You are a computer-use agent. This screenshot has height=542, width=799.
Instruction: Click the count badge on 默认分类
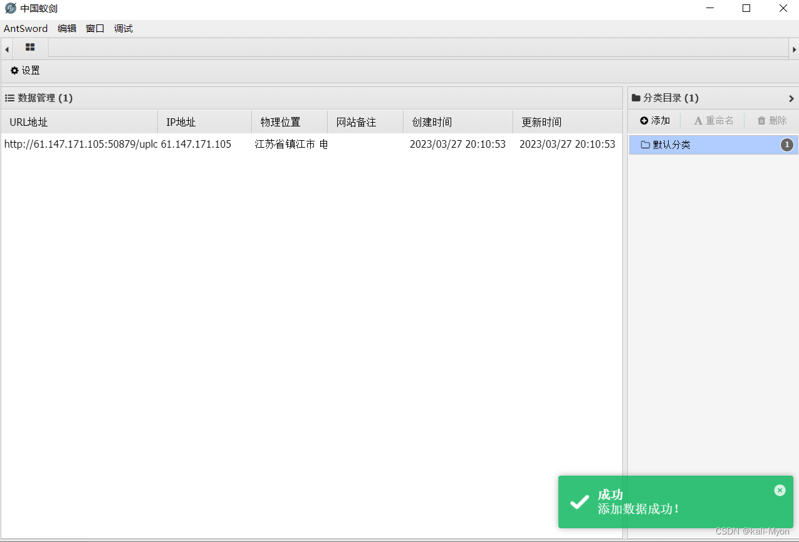point(787,145)
